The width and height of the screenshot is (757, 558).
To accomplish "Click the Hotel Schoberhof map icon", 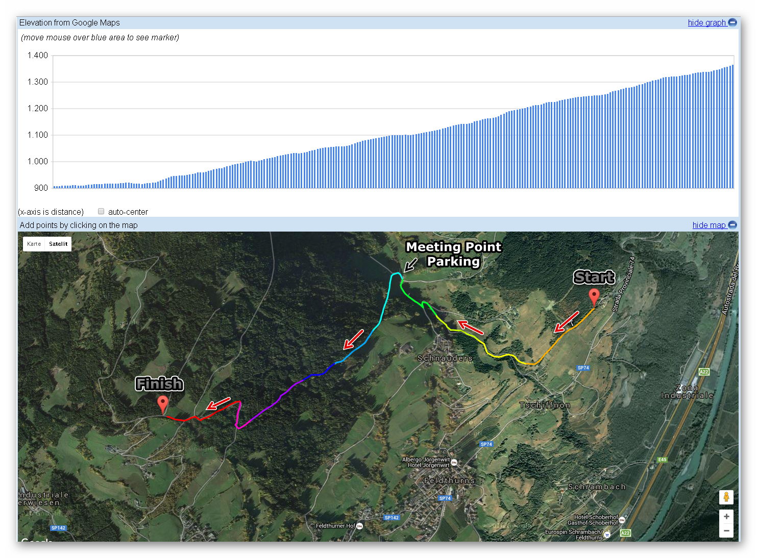I will click(622, 520).
